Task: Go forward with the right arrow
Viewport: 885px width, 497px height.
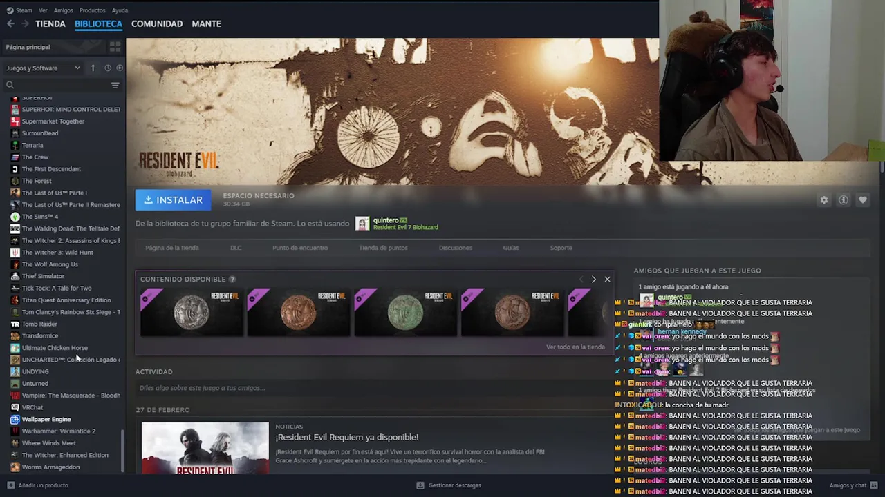Action: pyautogui.click(x=25, y=23)
